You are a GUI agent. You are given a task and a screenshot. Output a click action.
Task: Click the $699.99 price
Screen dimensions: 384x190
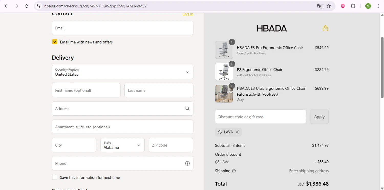[x=322, y=88]
